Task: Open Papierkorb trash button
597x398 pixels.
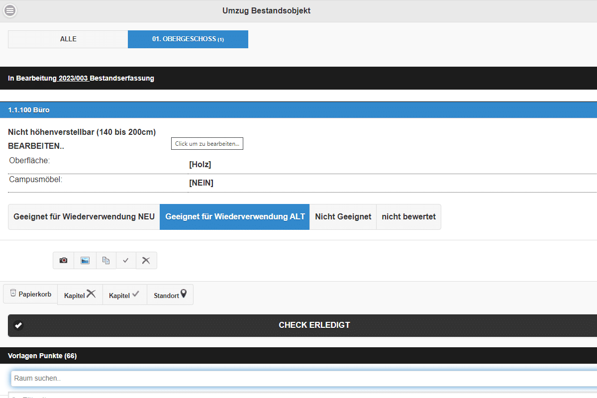Action: (x=30, y=294)
